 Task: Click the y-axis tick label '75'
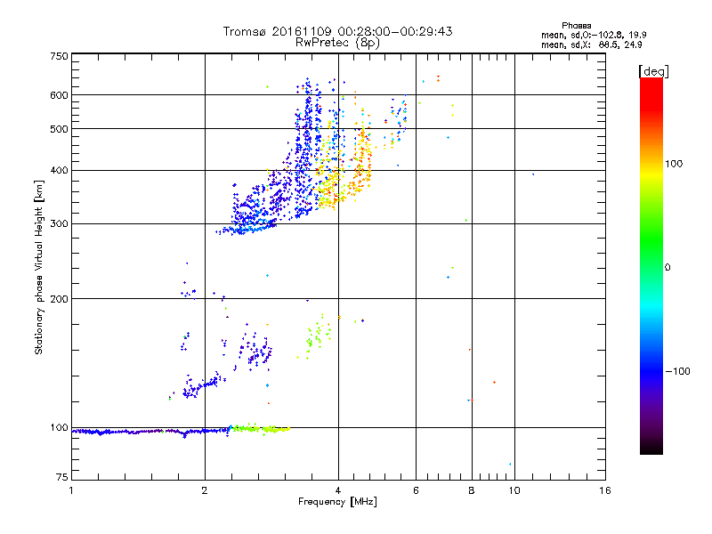tap(62, 477)
